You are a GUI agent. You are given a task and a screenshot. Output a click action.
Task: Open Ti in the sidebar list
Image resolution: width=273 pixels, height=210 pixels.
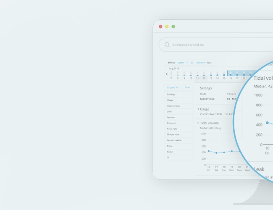pos(179,157)
